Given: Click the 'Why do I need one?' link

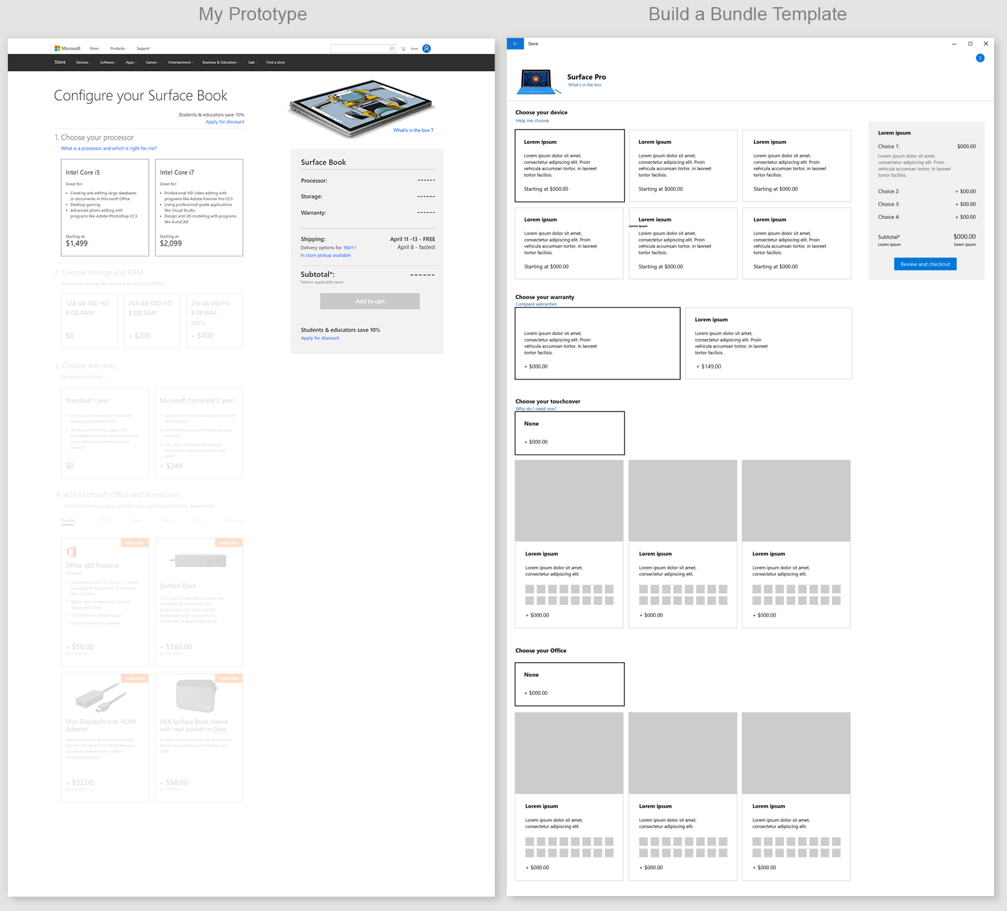Looking at the screenshot, I should click(x=536, y=409).
